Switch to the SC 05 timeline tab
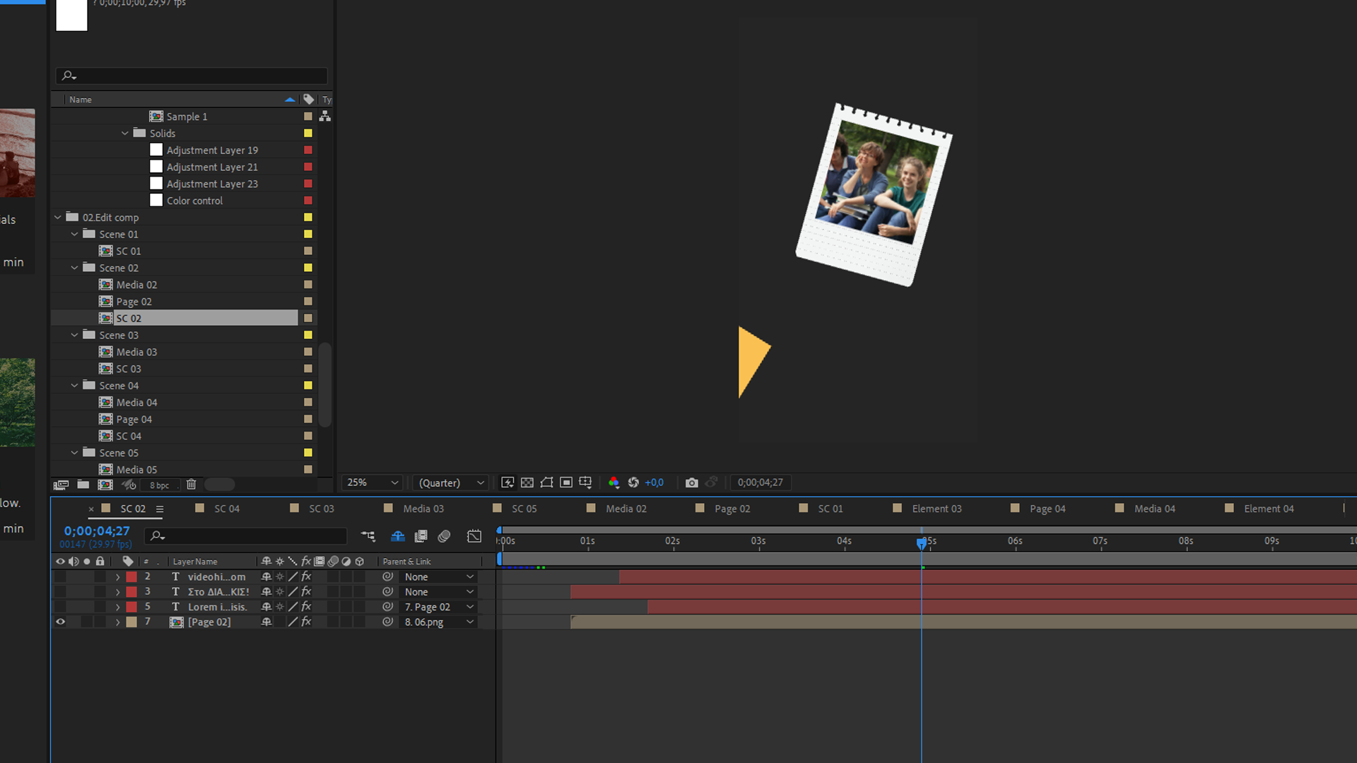The width and height of the screenshot is (1357, 763). point(524,509)
